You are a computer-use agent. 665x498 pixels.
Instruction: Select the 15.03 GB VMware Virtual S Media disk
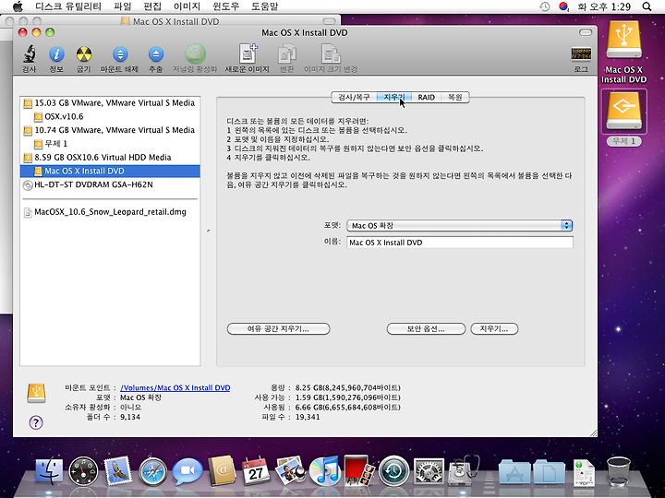(110, 103)
